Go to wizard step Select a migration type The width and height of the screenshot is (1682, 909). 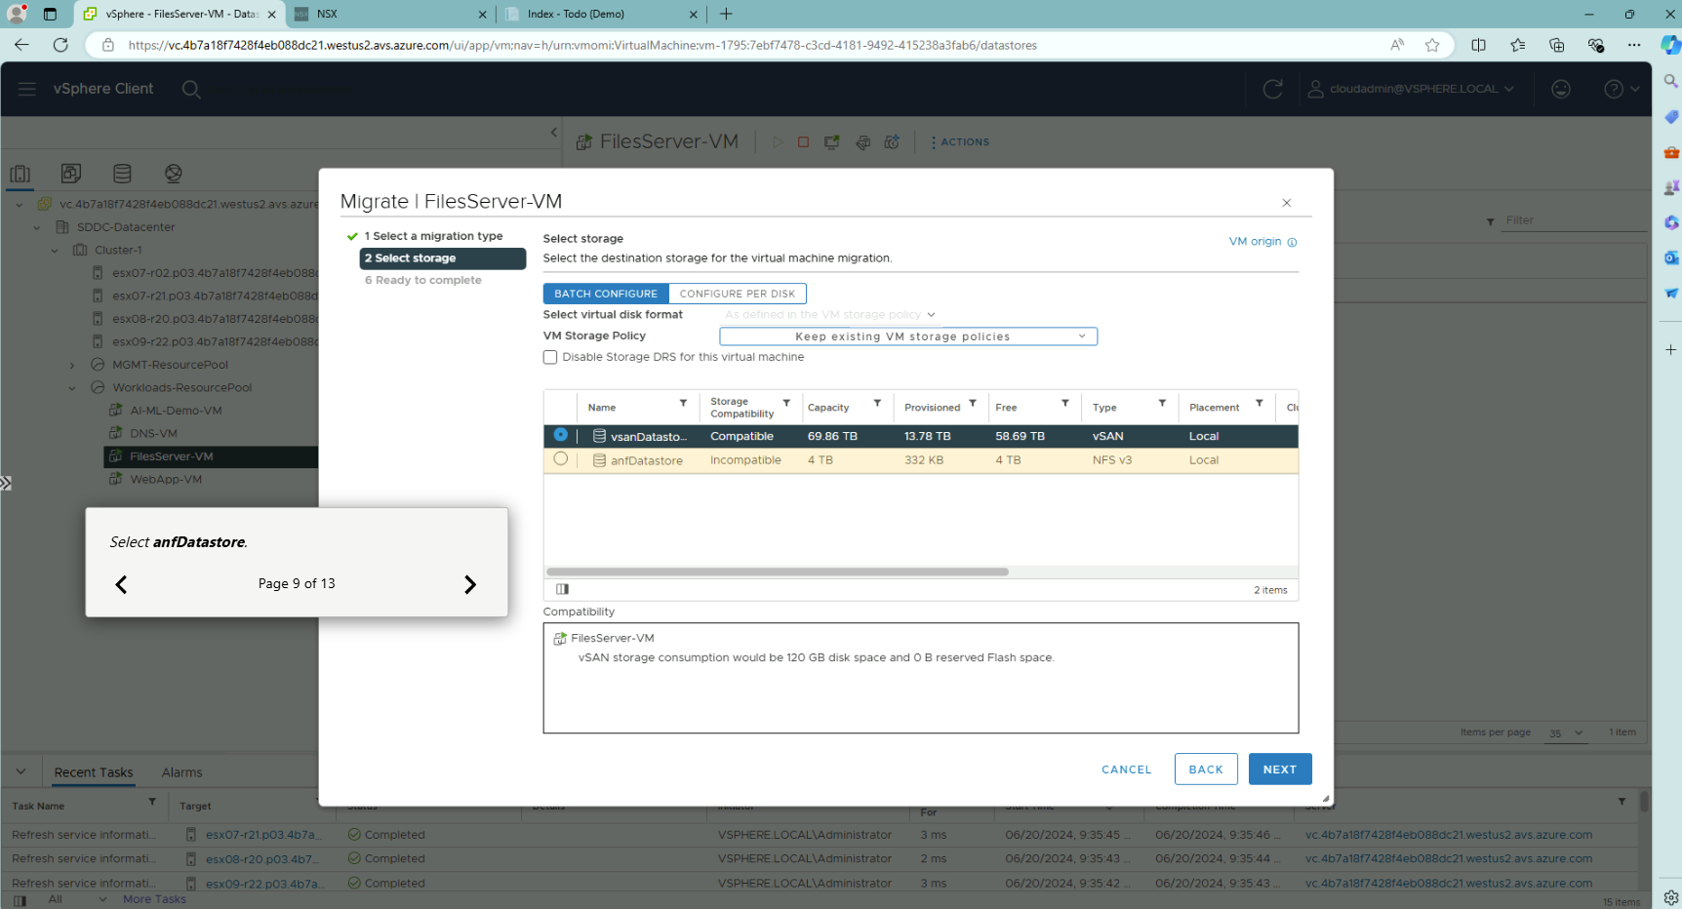click(434, 236)
